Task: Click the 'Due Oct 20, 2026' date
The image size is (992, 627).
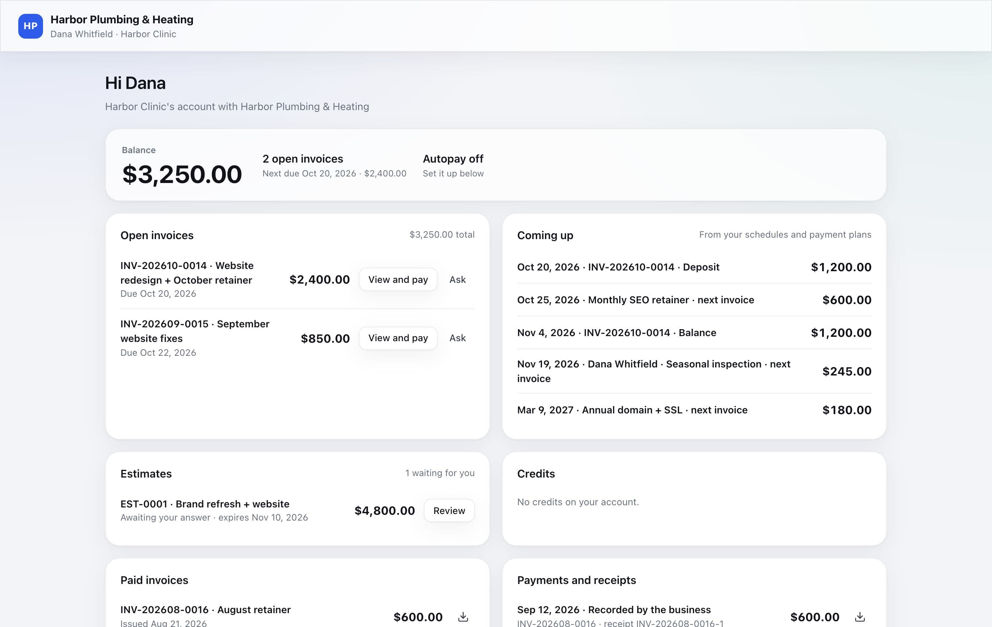Action: [x=158, y=294]
